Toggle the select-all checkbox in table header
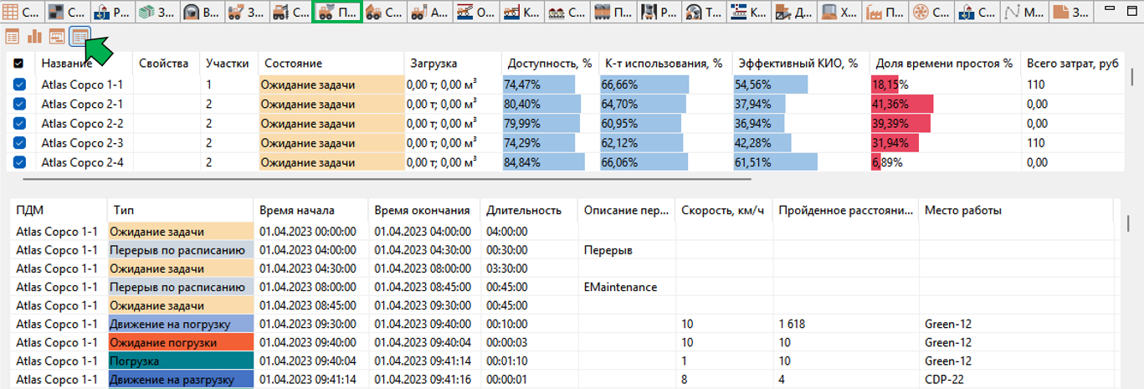 19,64
